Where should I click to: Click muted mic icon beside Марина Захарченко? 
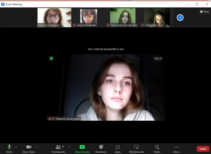pos(53,119)
